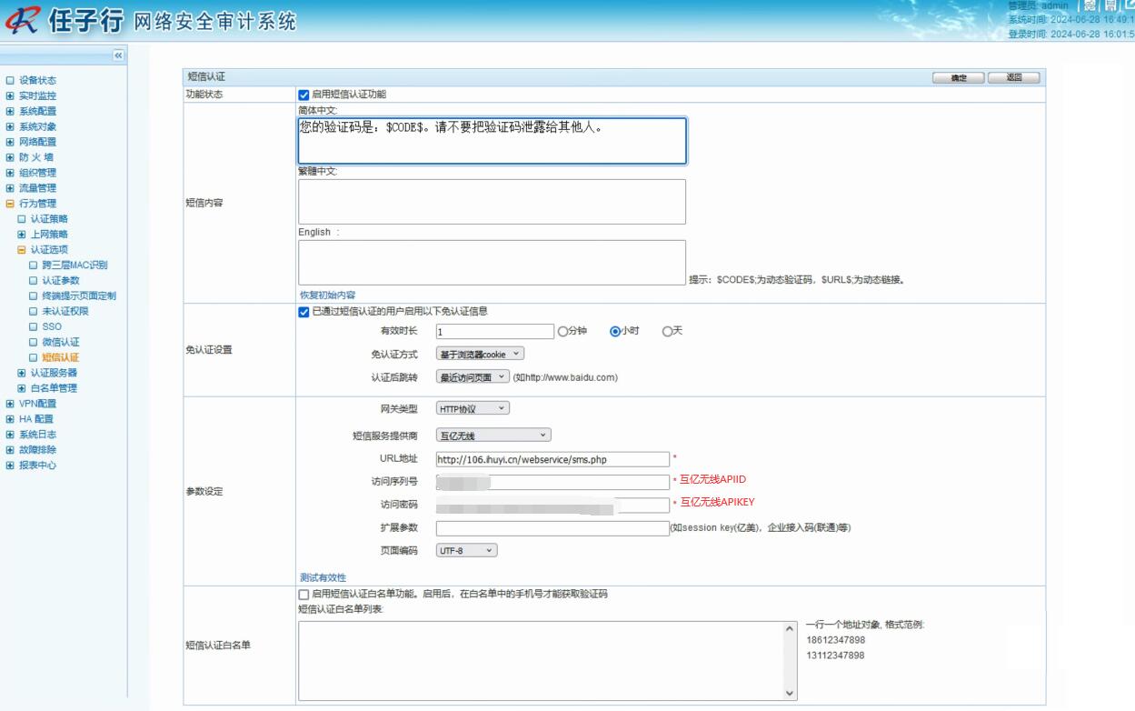
Task: Click the 恢复初始内容 link
Action: click(327, 295)
